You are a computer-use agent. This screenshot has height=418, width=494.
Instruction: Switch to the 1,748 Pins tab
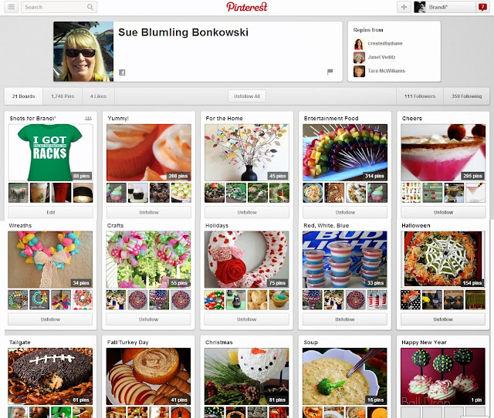[63, 96]
